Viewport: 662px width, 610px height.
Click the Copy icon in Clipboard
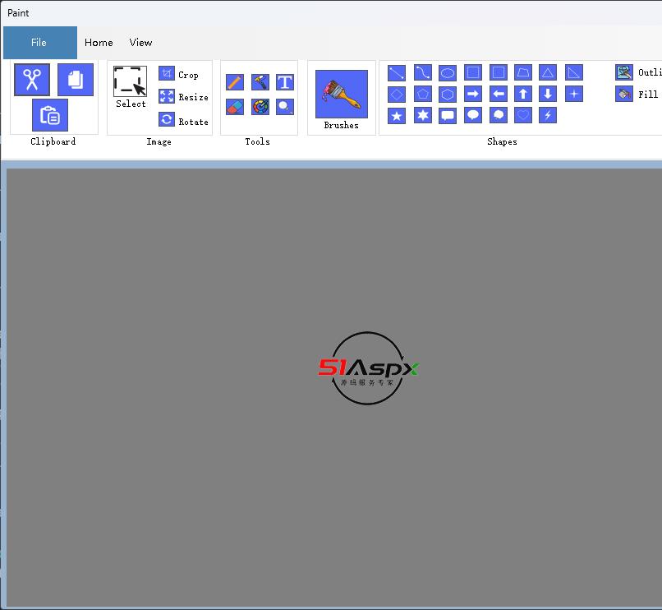(76, 80)
